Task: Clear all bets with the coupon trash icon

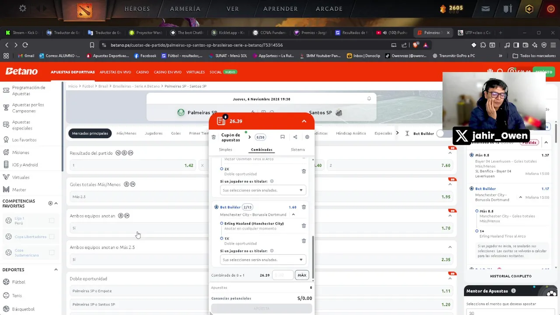Action: click(x=213, y=137)
